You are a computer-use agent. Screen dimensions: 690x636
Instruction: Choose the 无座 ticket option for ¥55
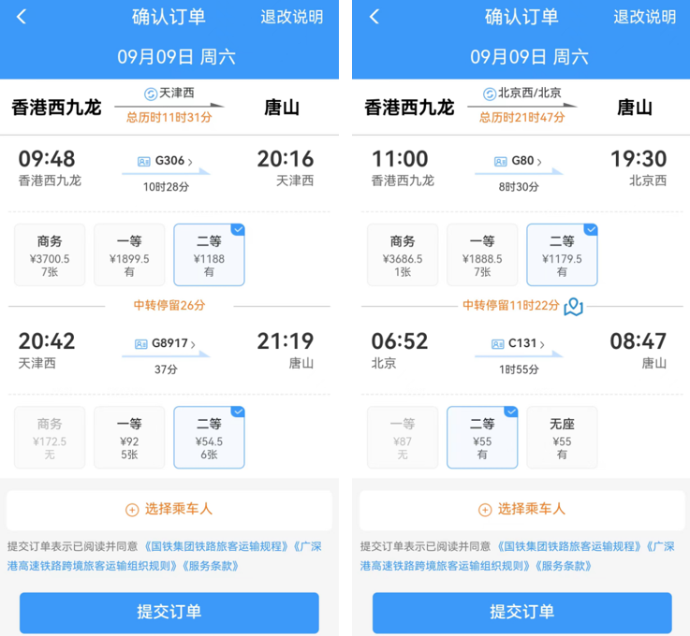pyautogui.click(x=562, y=438)
